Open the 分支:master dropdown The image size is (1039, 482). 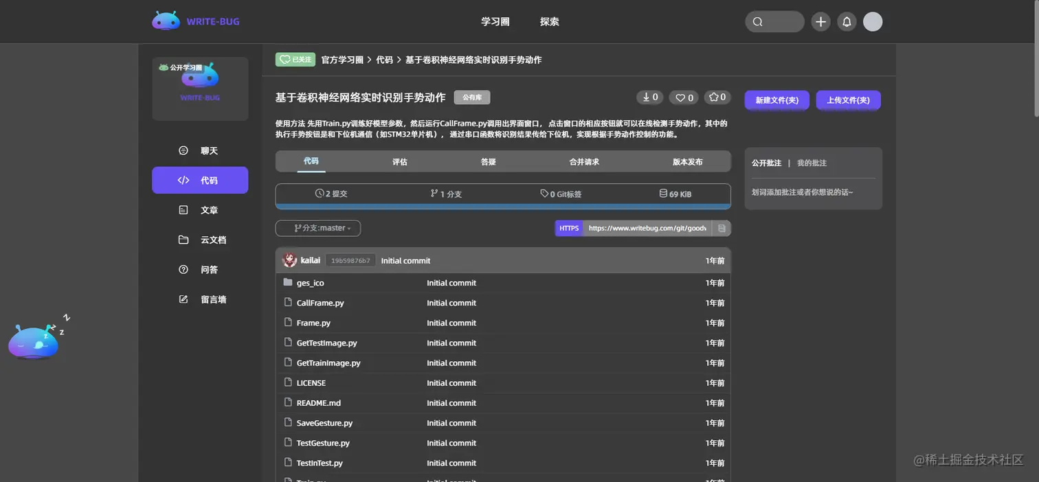(x=318, y=228)
